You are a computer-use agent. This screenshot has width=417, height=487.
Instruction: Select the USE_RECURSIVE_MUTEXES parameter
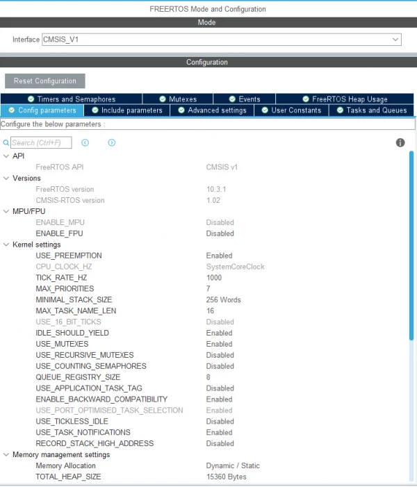pos(85,355)
